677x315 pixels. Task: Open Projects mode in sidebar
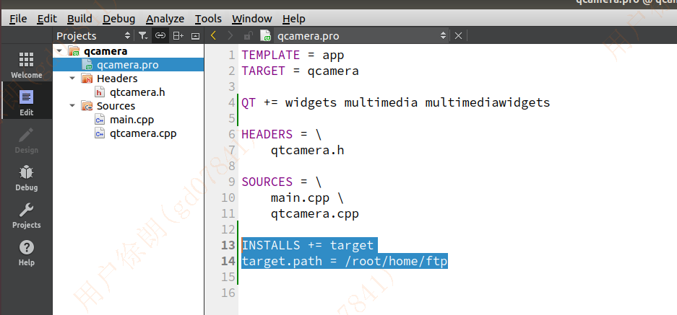(26, 216)
